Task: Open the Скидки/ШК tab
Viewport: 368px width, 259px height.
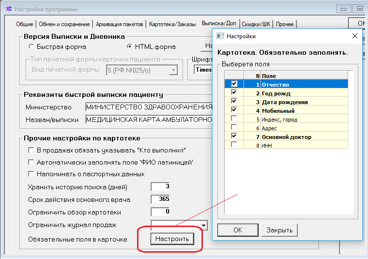Action: coord(256,24)
